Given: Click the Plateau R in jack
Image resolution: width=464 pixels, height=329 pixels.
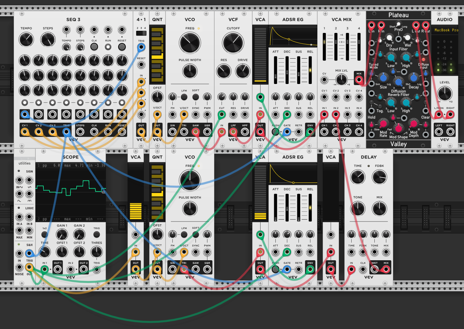Looking at the screenshot, I should pyautogui.click(x=381, y=25).
